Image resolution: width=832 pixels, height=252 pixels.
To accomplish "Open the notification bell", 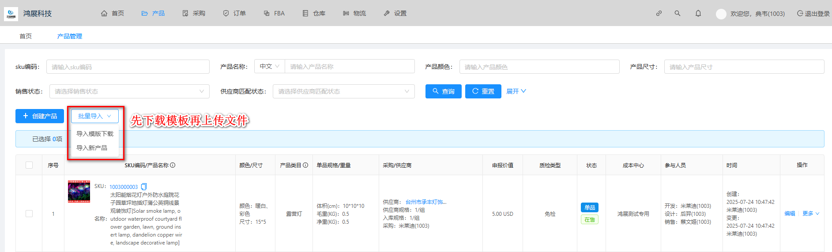I will pyautogui.click(x=698, y=13).
